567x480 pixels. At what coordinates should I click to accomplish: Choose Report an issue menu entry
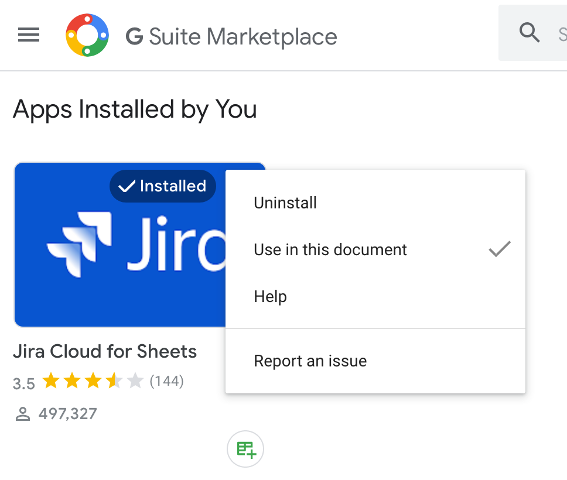point(375,361)
